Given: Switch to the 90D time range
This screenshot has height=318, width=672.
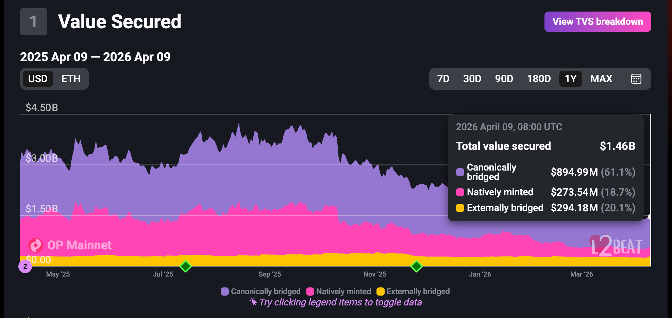Looking at the screenshot, I should (504, 79).
